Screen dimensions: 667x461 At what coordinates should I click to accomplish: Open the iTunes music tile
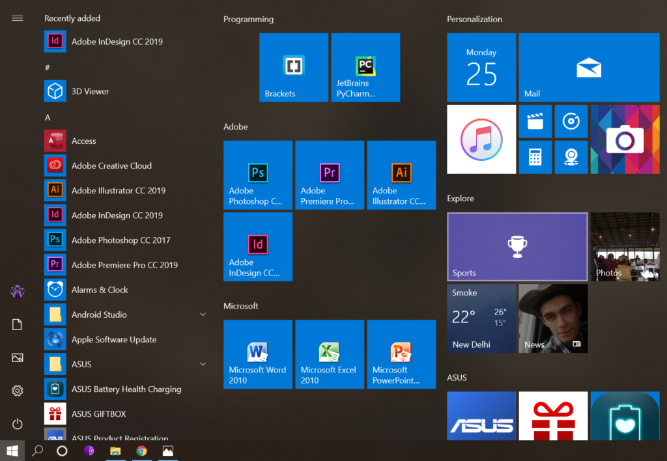coord(481,139)
